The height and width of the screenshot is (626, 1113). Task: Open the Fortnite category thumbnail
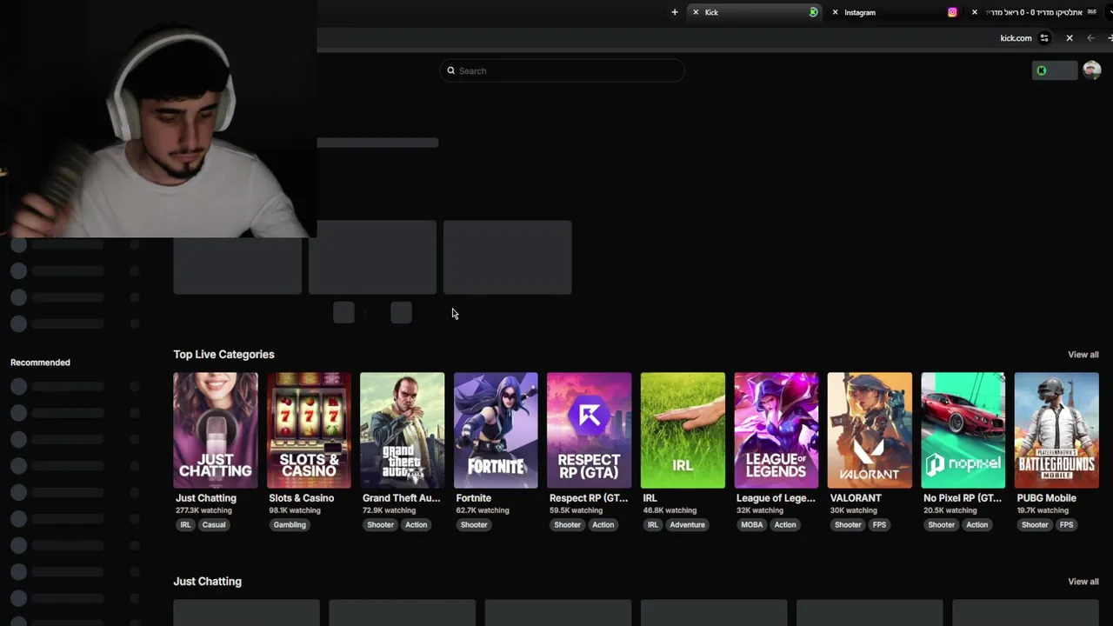(496, 430)
